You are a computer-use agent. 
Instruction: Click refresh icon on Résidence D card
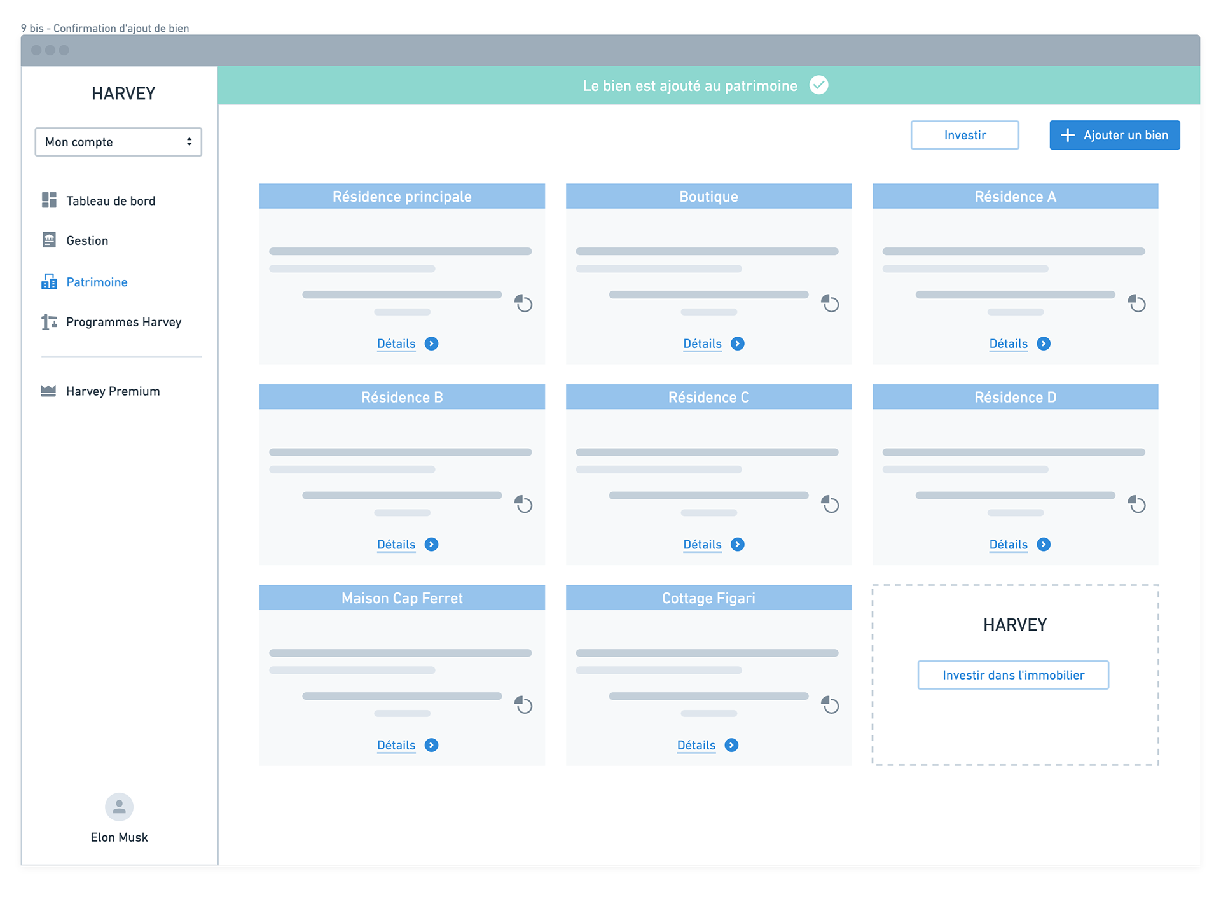(x=1136, y=505)
